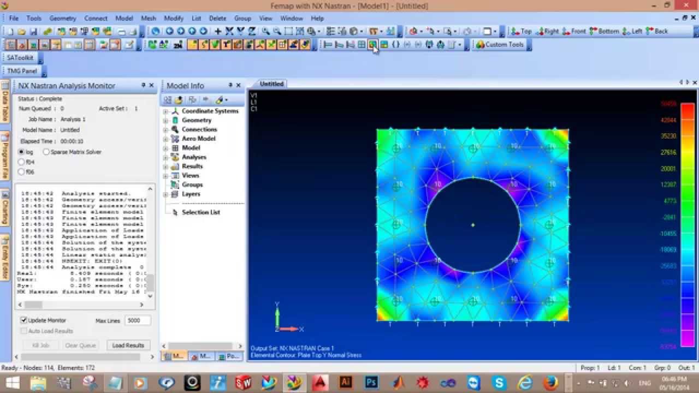Click the Rotate X axis icon
699x393 pixels.
click(x=230, y=31)
